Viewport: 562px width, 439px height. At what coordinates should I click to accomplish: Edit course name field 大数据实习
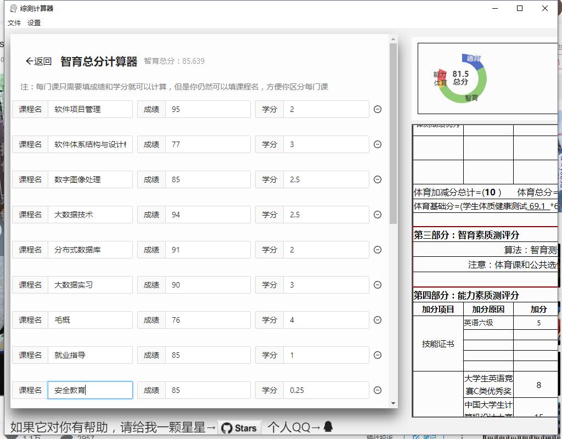click(90, 285)
